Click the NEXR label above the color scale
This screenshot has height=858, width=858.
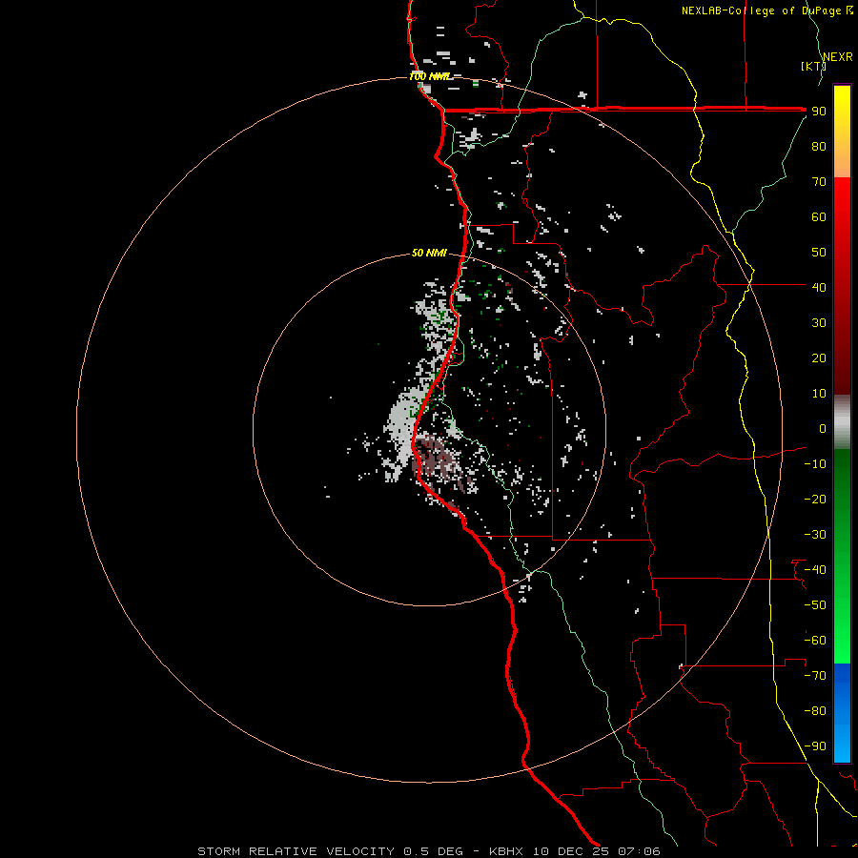[x=838, y=57]
